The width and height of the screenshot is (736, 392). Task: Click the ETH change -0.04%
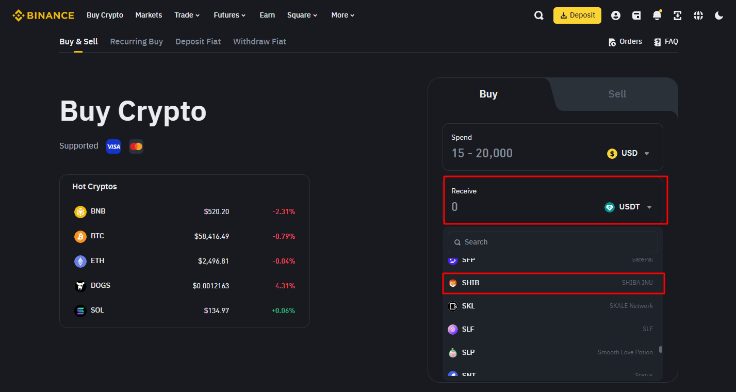click(284, 261)
